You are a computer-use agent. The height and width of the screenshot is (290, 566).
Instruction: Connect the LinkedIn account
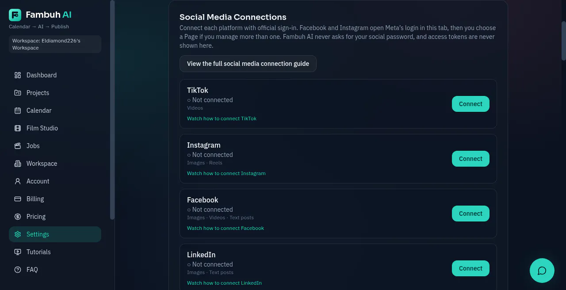(470, 268)
